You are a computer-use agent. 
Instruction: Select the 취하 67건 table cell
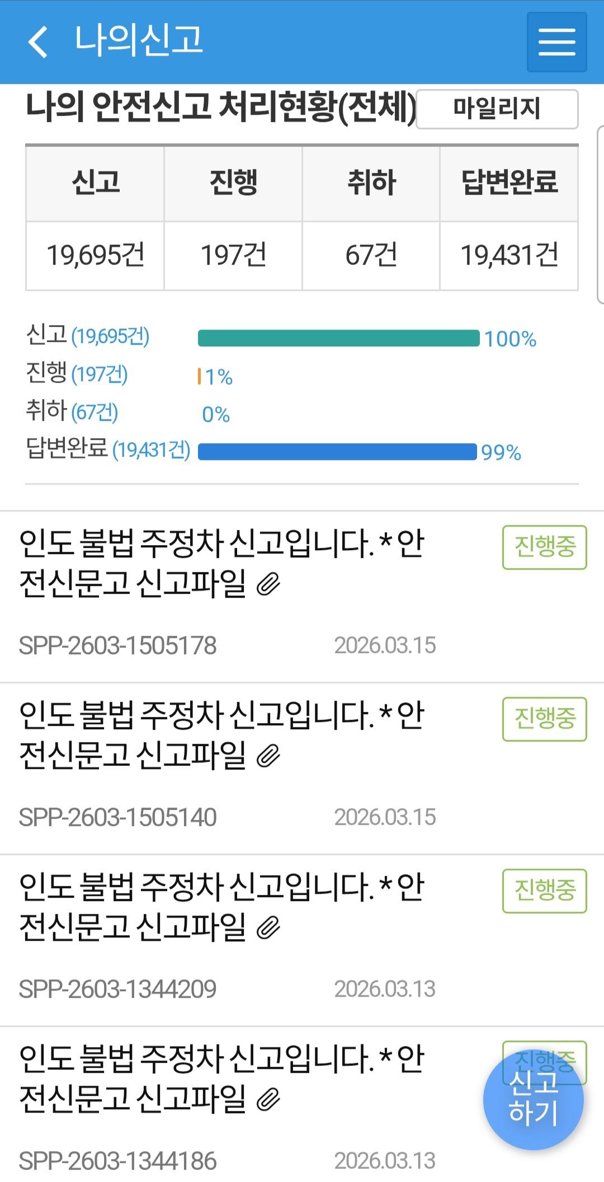click(x=371, y=255)
